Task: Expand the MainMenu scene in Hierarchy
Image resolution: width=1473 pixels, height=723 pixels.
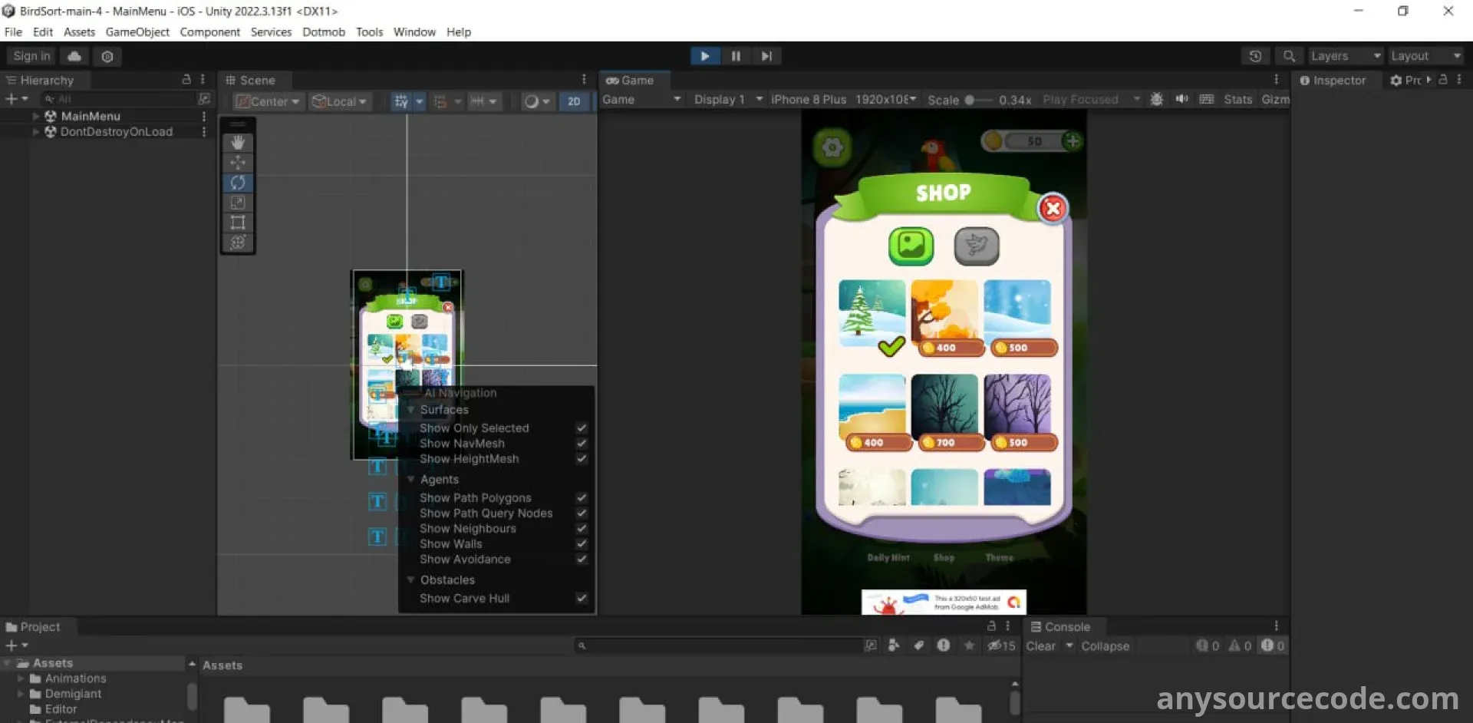Action: (35, 117)
